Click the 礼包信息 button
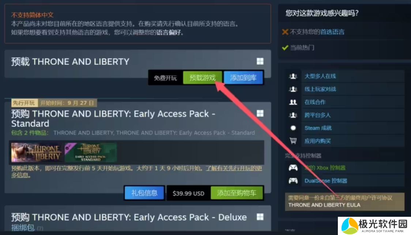 [144, 193]
